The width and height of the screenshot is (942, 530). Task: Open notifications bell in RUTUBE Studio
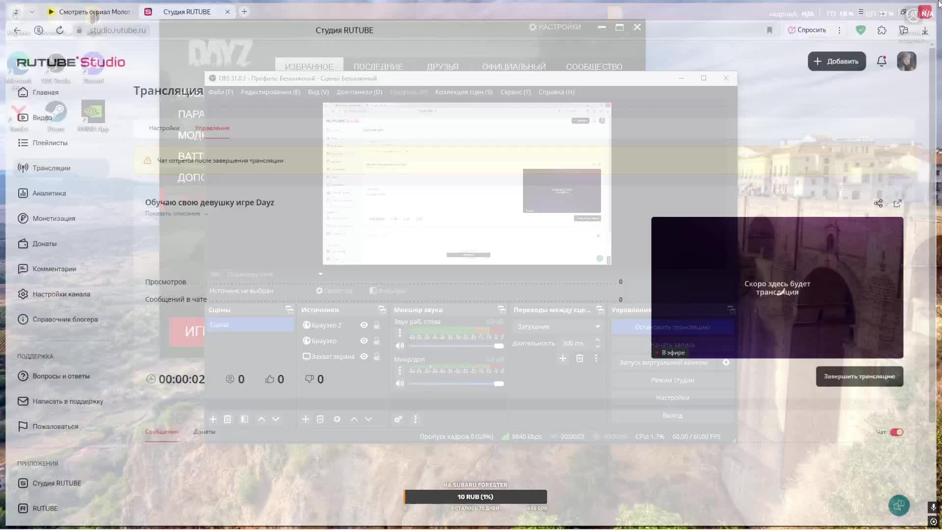point(881,61)
